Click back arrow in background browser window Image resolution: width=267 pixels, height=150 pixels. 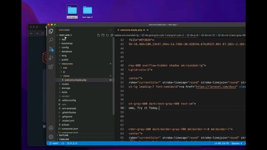pos(31,33)
